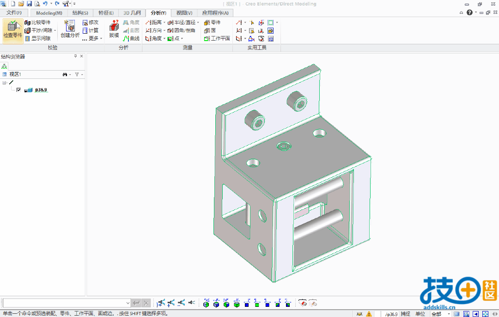Open dropdown arrow next to 半径/直径
This screenshot has width=499, height=317.
pos(198,23)
